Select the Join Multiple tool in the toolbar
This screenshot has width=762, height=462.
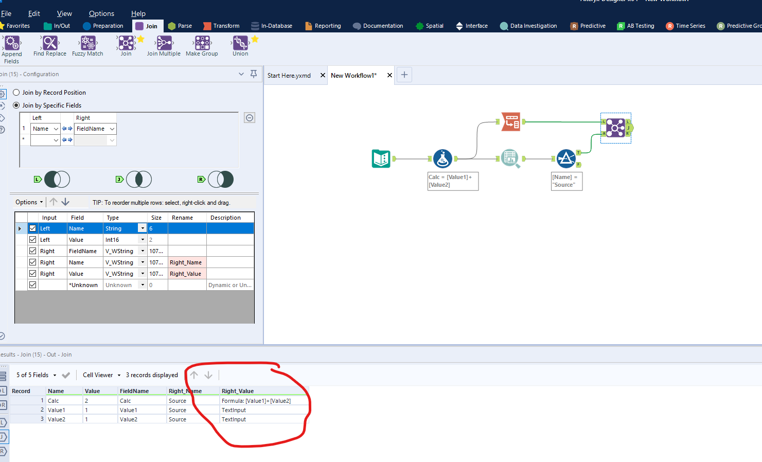tap(164, 46)
